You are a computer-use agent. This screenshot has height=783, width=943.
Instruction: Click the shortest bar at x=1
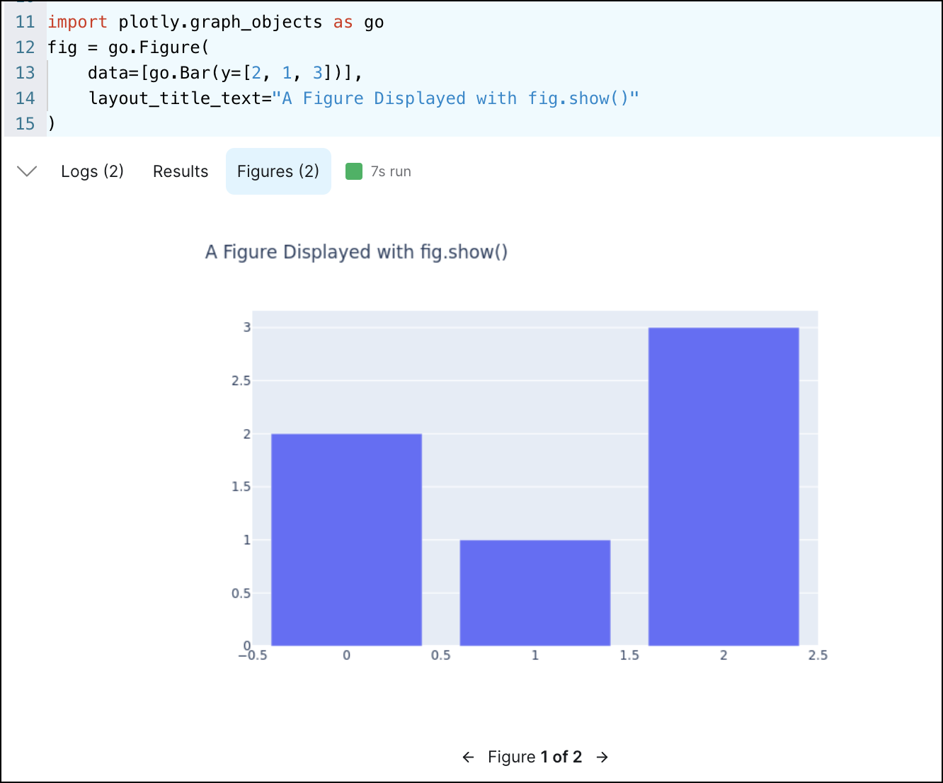(535, 591)
